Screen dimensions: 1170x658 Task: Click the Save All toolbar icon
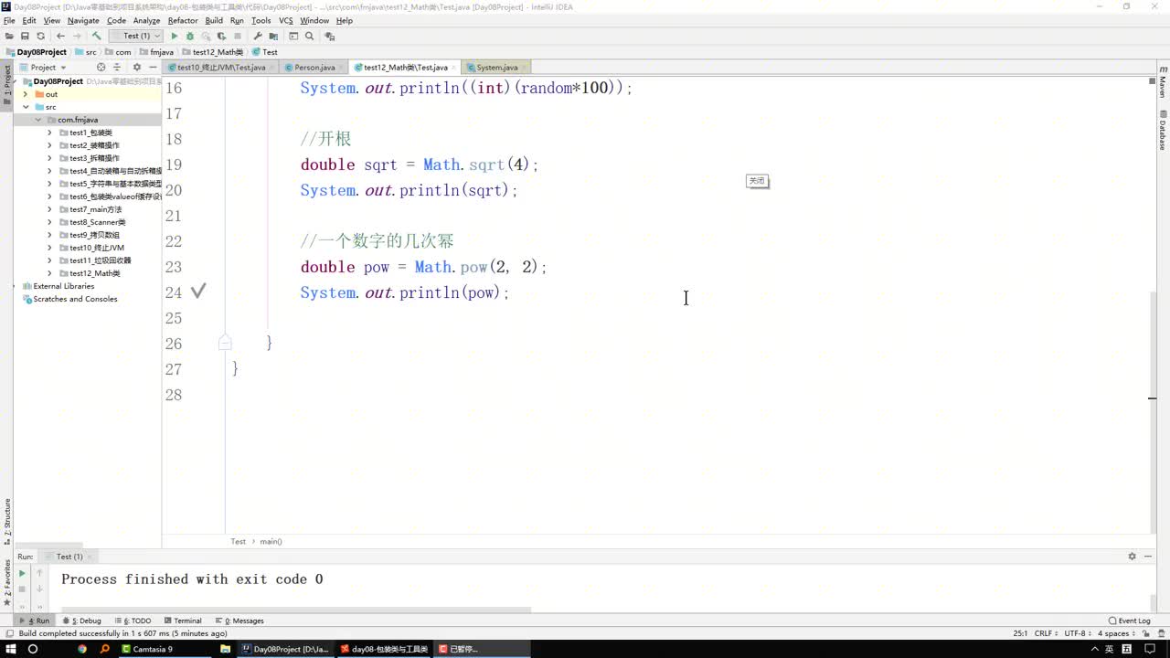(25, 37)
